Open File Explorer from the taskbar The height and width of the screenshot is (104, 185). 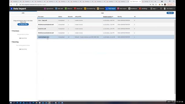(36, 103)
